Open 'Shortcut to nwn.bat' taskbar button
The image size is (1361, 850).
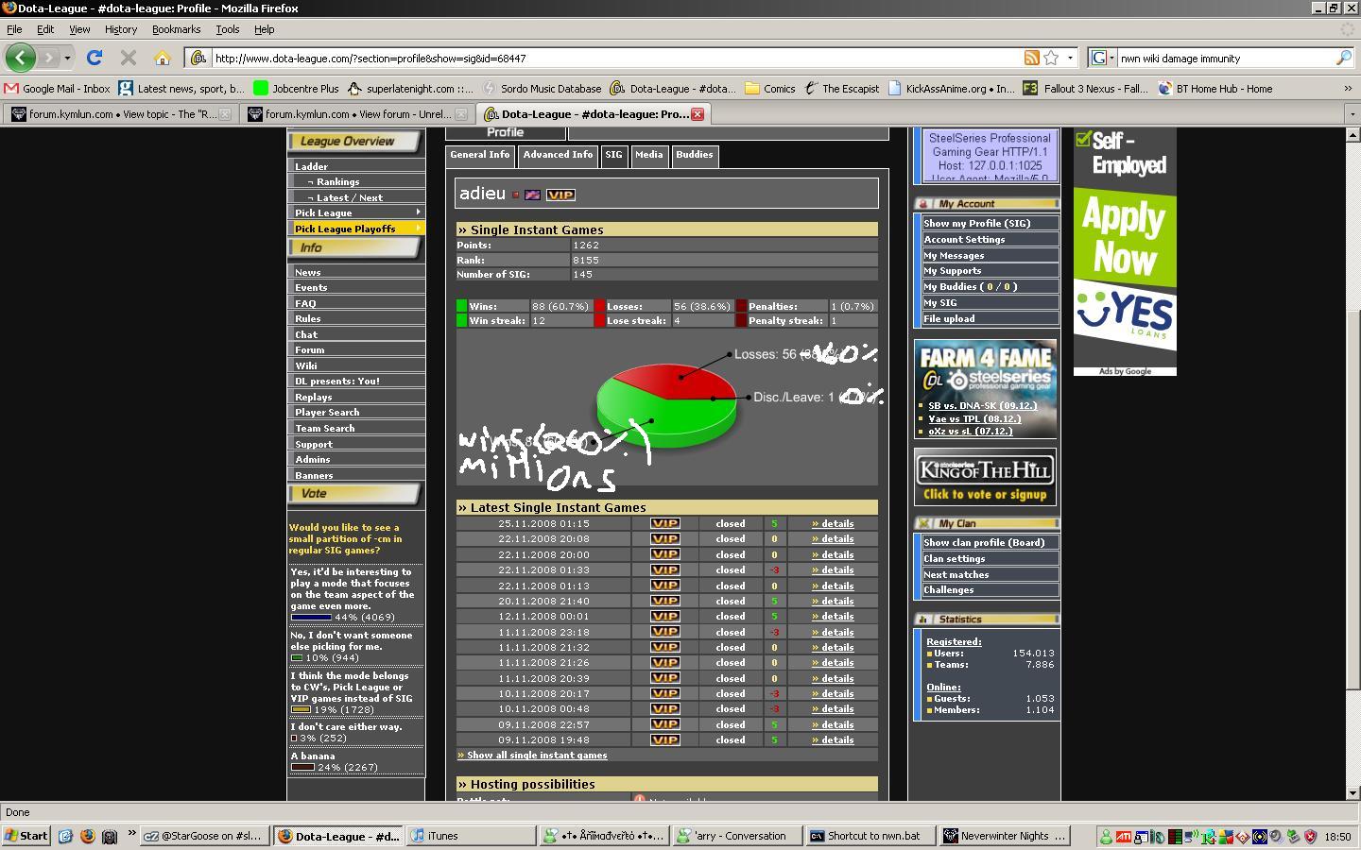pos(872,836)
